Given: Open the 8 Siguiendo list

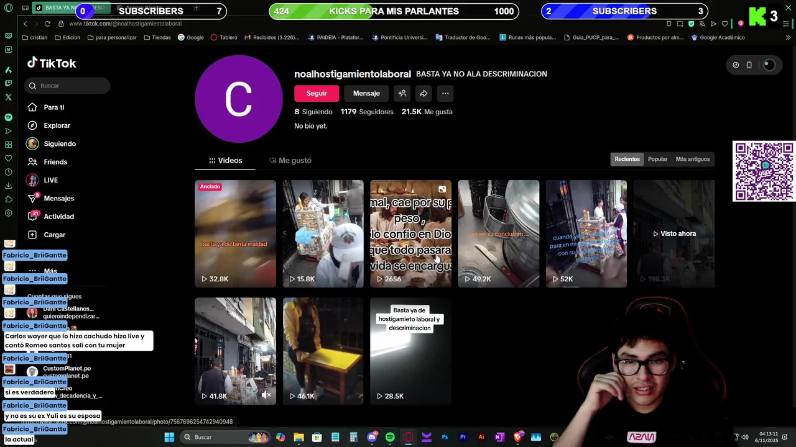Looking at the screenshot, I should 313,112.
